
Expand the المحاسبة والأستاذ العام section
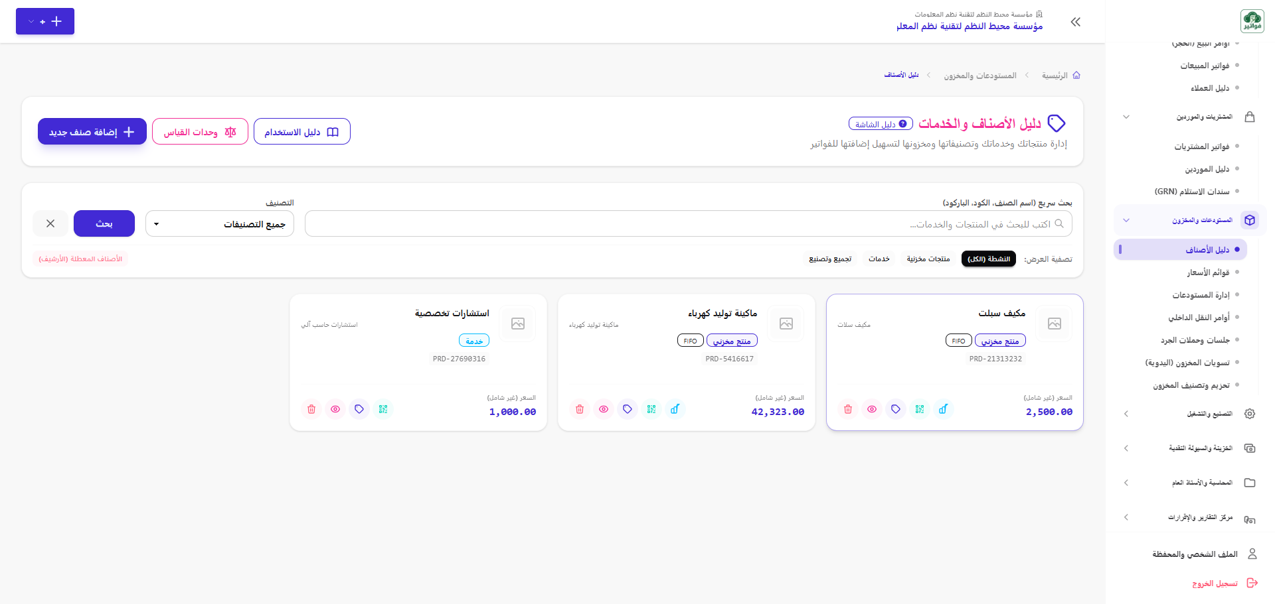[1190, 483]
